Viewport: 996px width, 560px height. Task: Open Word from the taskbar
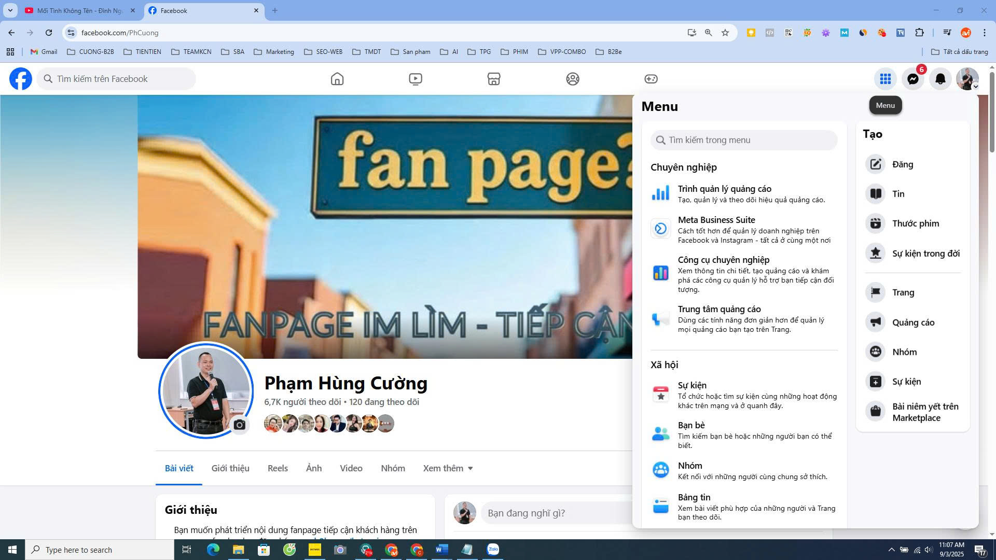tap(441, 550)
